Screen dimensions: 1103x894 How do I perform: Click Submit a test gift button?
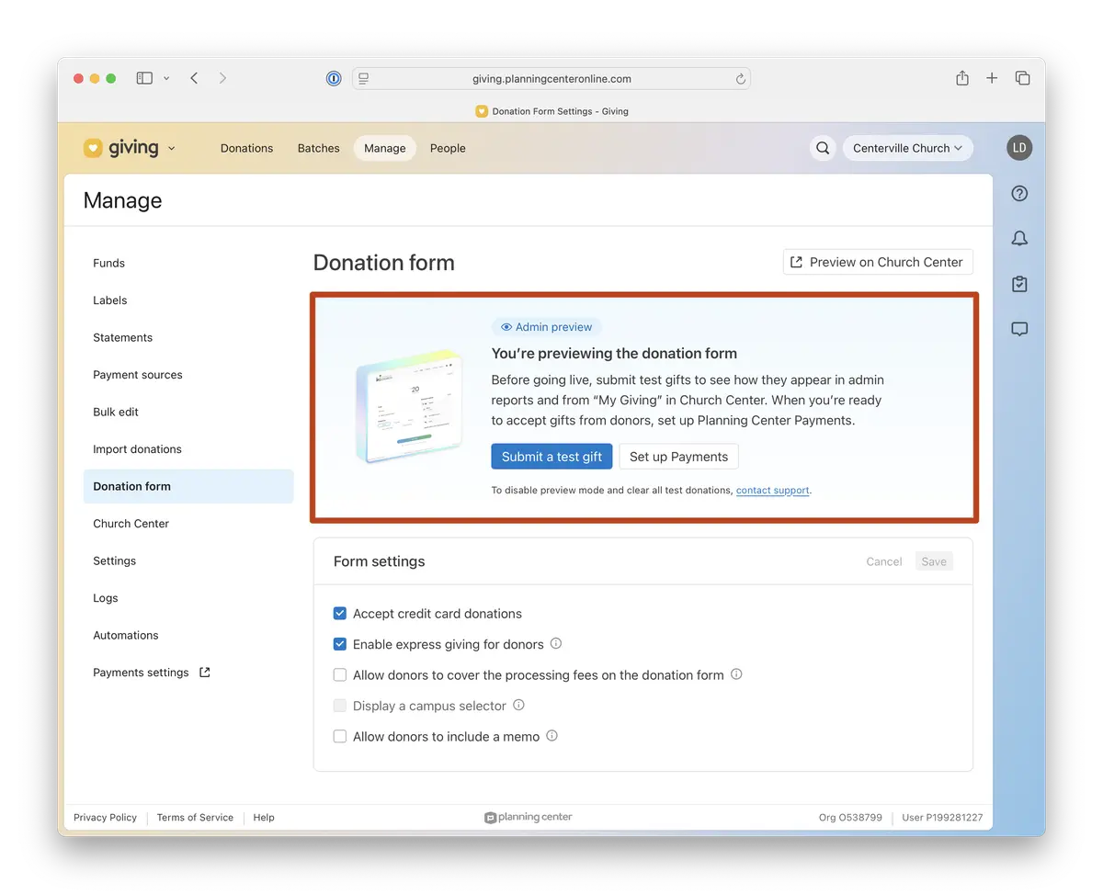[552, 457]
